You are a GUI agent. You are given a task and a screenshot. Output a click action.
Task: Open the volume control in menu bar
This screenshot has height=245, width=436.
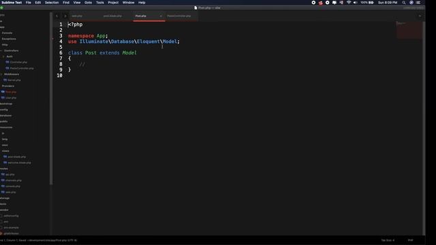tap(355, 3)
